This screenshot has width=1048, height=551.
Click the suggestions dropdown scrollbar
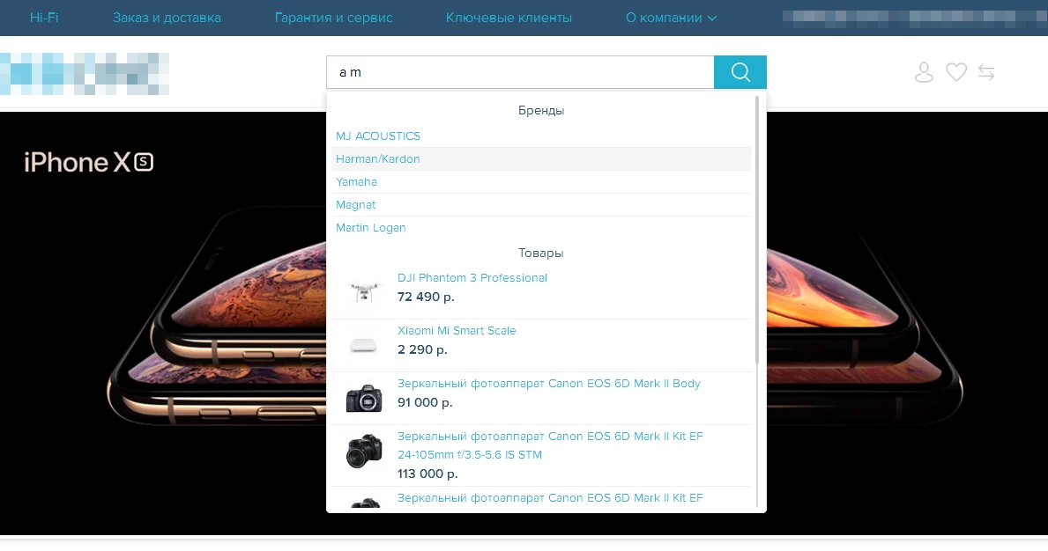[756, 230]
